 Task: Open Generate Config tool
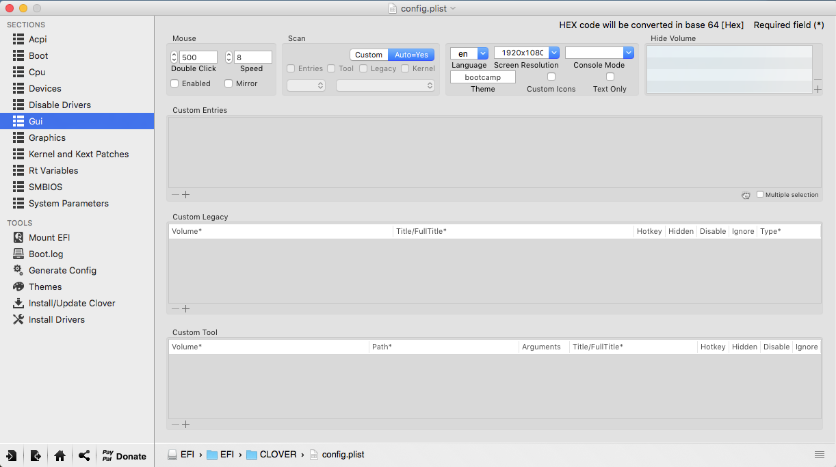(x=77, y=270)
